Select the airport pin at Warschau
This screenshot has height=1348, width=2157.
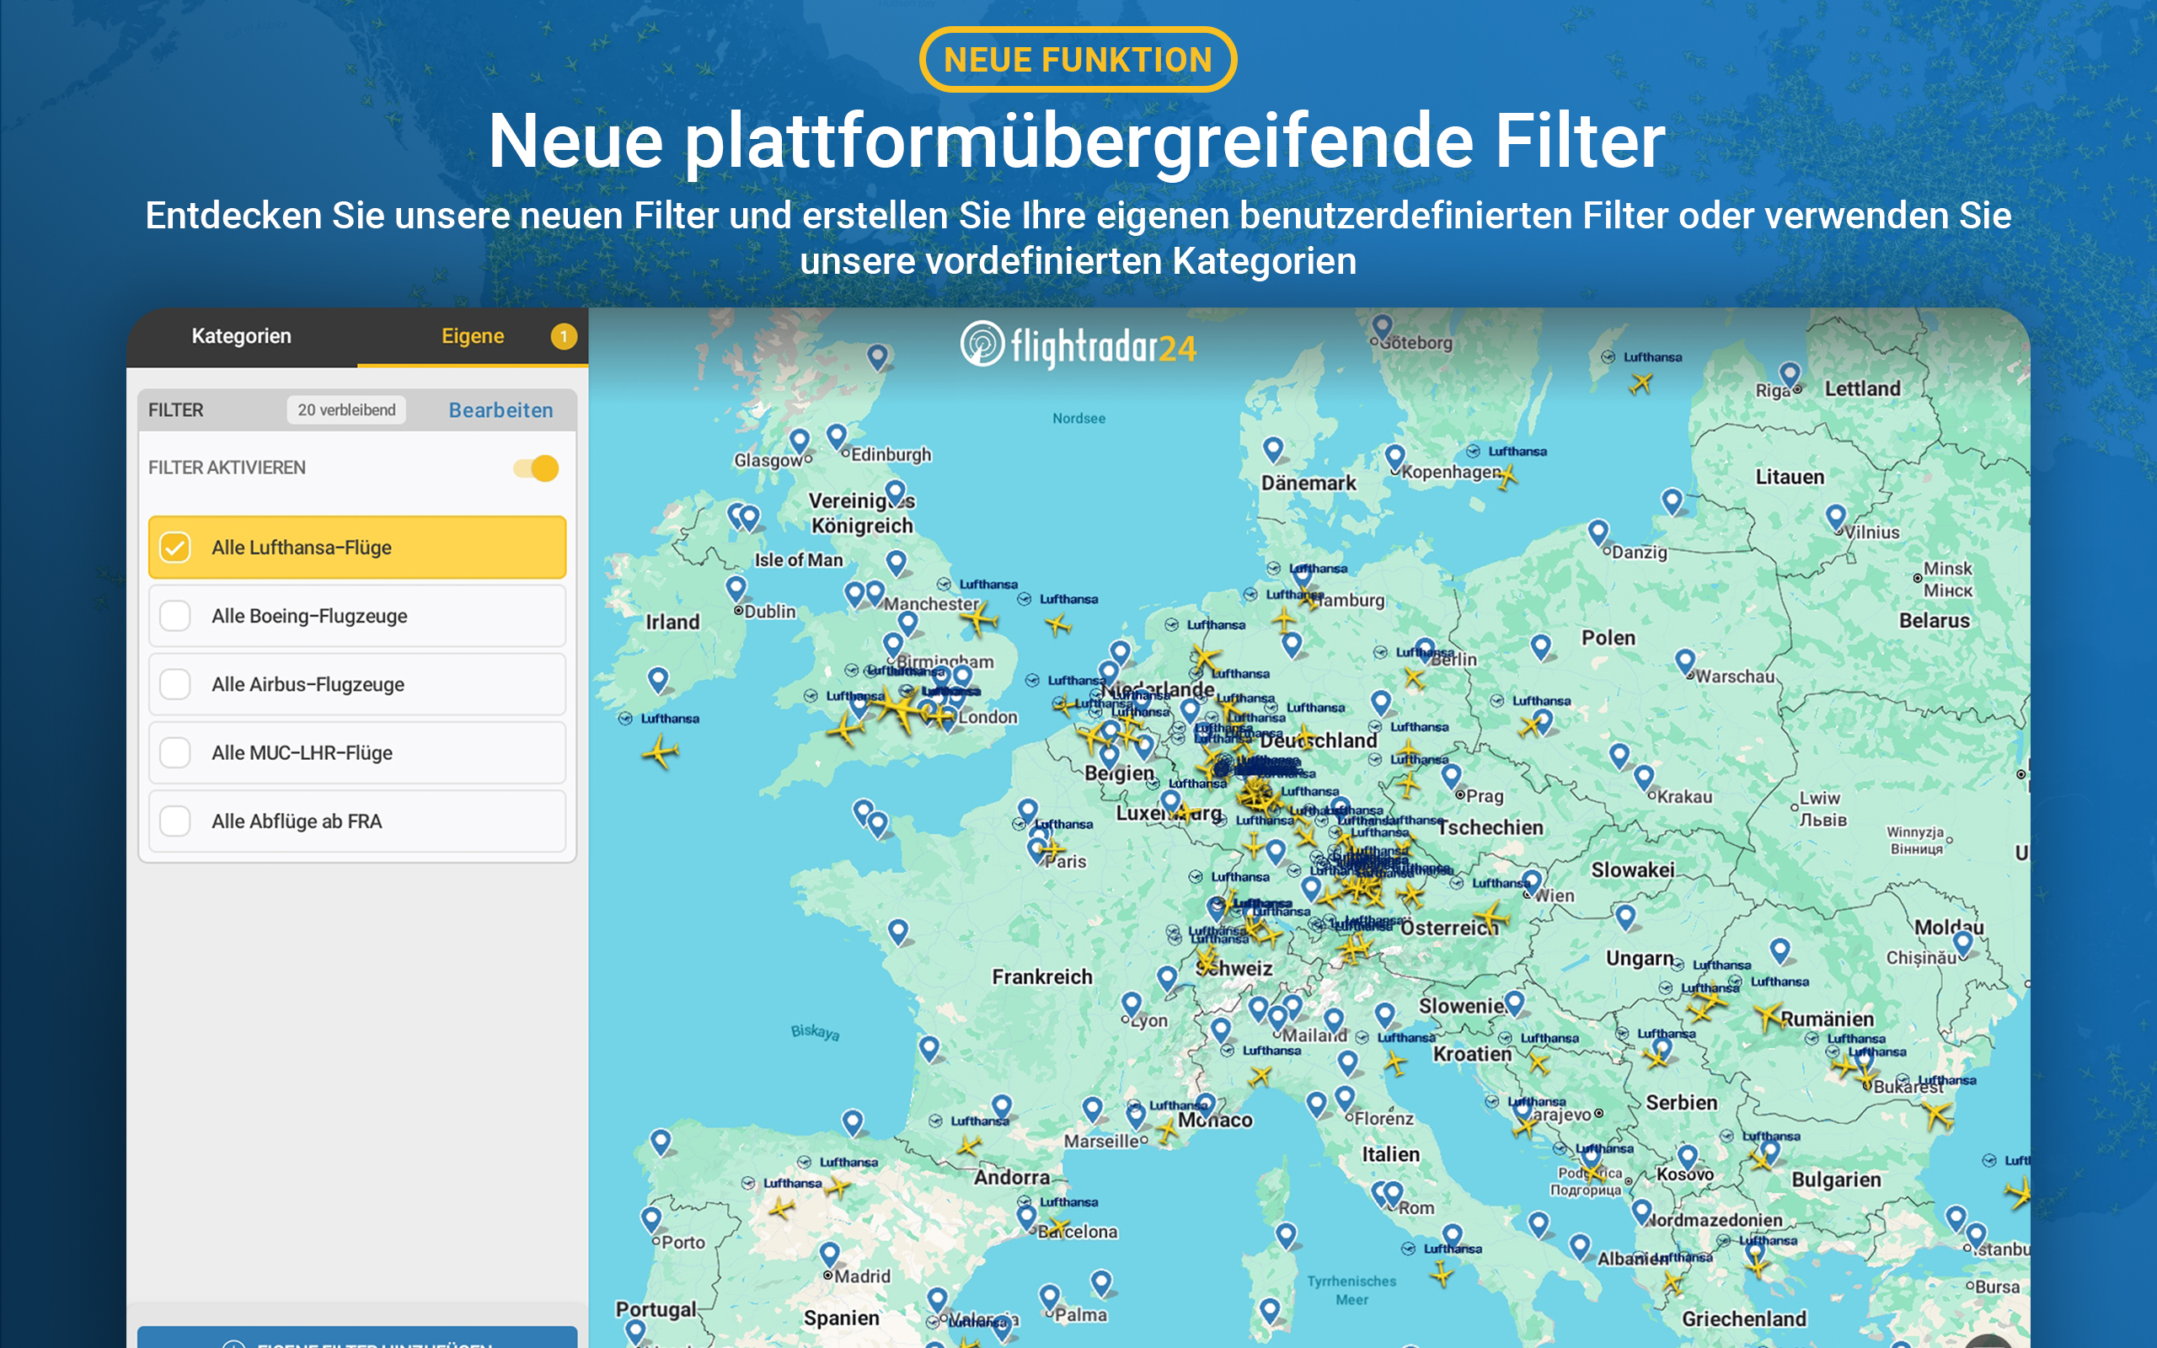[x=1684, y=661]
